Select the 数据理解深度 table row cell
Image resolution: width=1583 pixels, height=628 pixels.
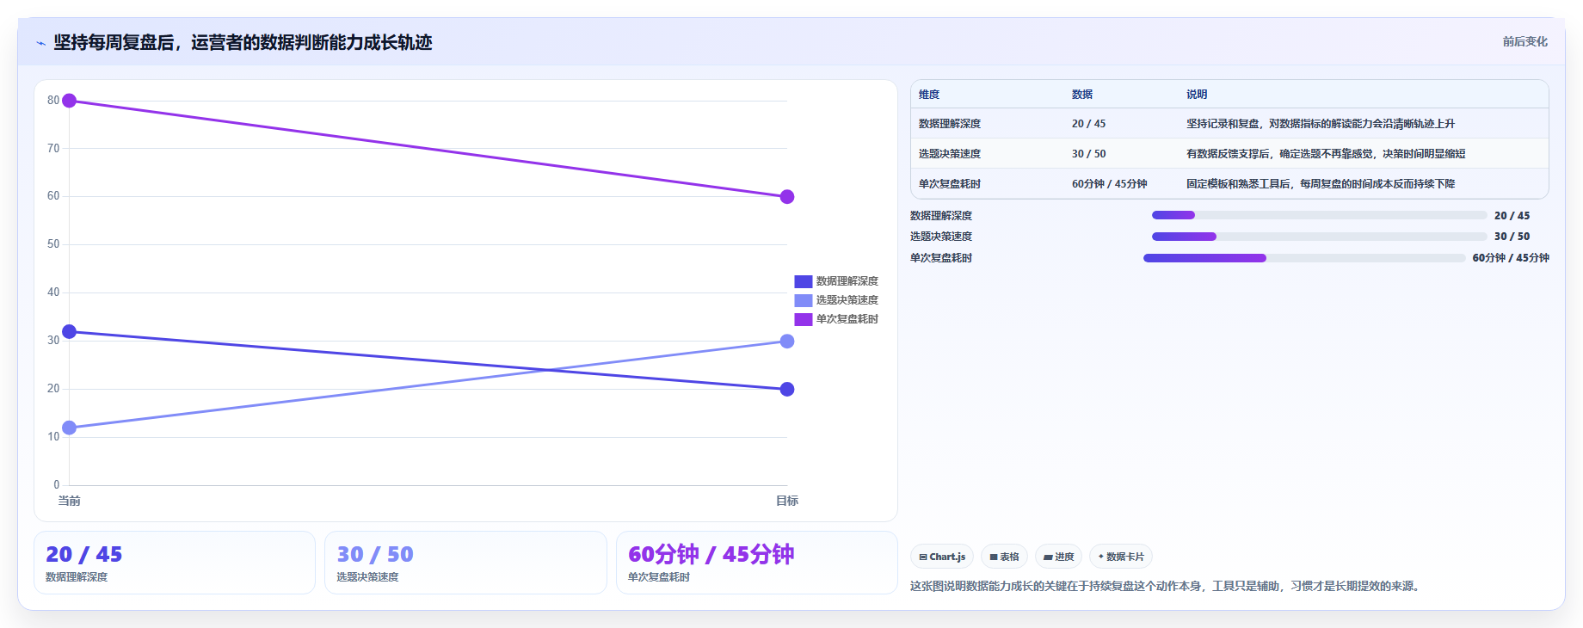click(x=950, y=124)
